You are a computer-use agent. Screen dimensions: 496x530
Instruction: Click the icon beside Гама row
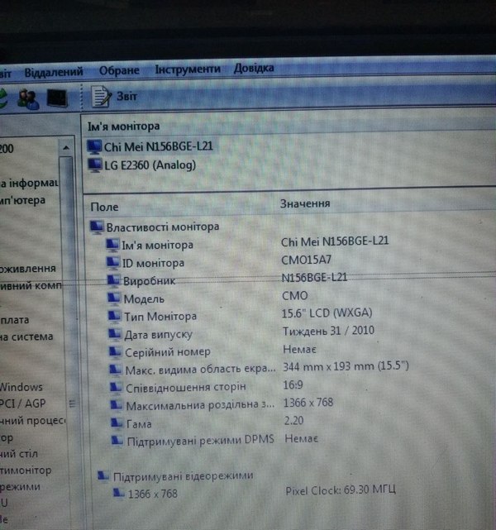tap(116, 423)
